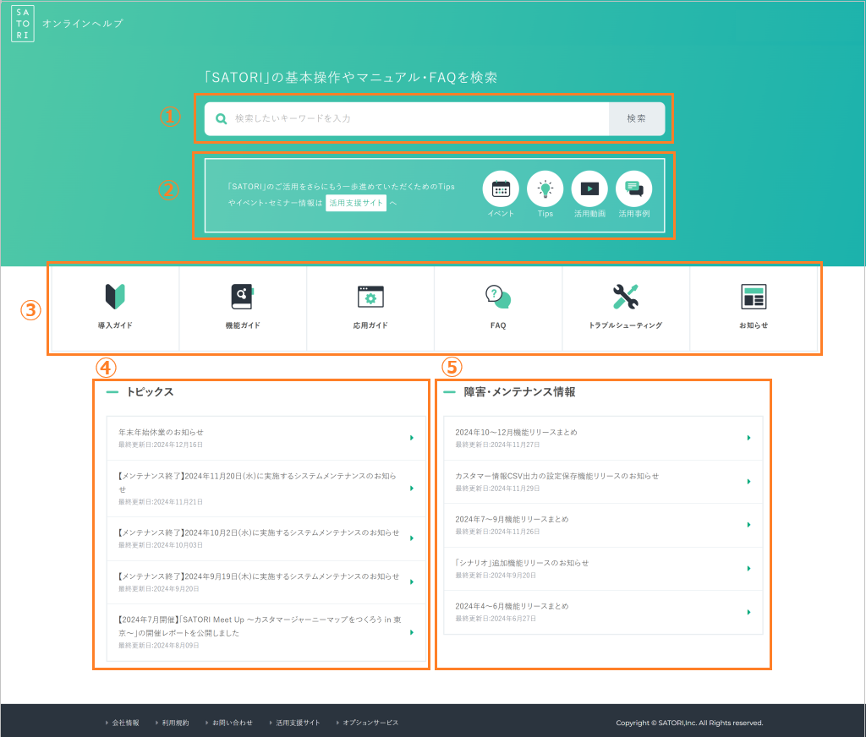The height and width of the screenshot is (737, 866).
Task: Click the 活用支援サイト button in the banner
Action: (356, 203)
